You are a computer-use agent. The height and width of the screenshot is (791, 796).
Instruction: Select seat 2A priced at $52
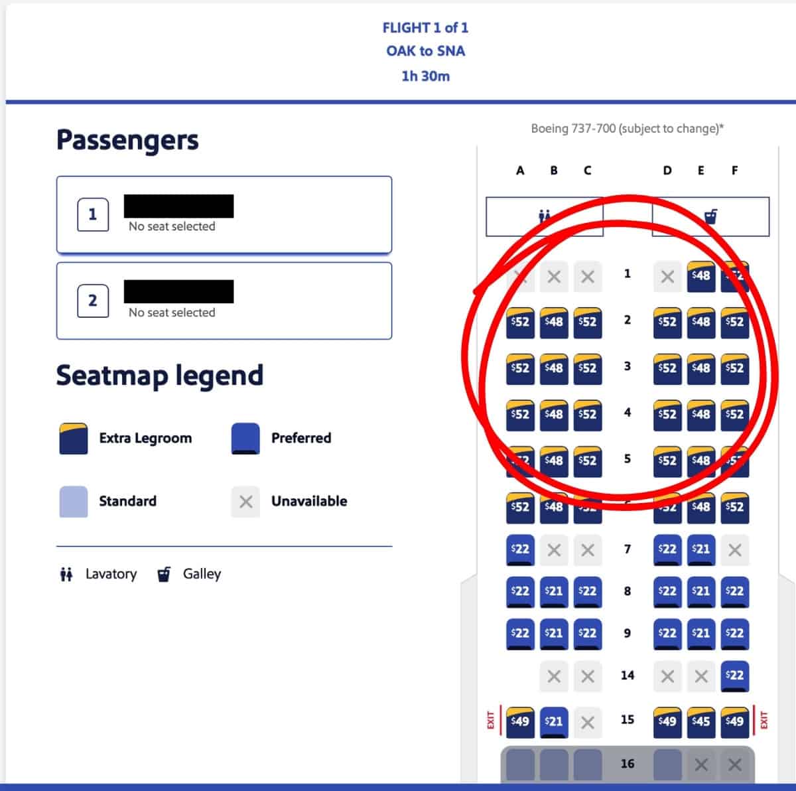tap(520, 324)
